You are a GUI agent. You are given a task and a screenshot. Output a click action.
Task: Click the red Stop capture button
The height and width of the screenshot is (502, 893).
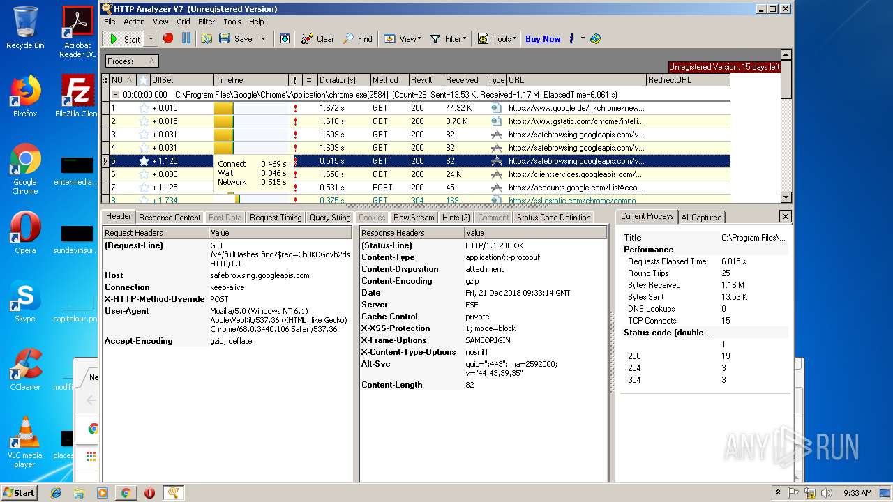click(167, 38)
